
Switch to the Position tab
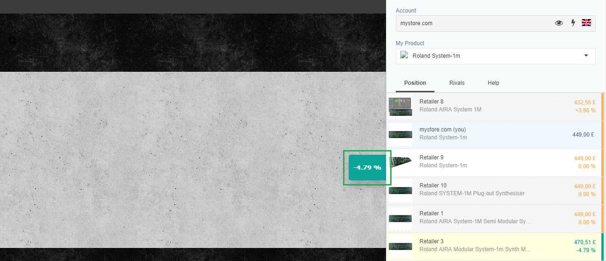[x=415, y=83]
